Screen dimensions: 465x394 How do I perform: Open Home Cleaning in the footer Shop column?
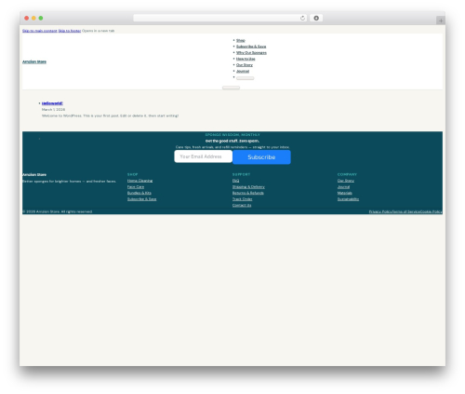tap(139, 181)
